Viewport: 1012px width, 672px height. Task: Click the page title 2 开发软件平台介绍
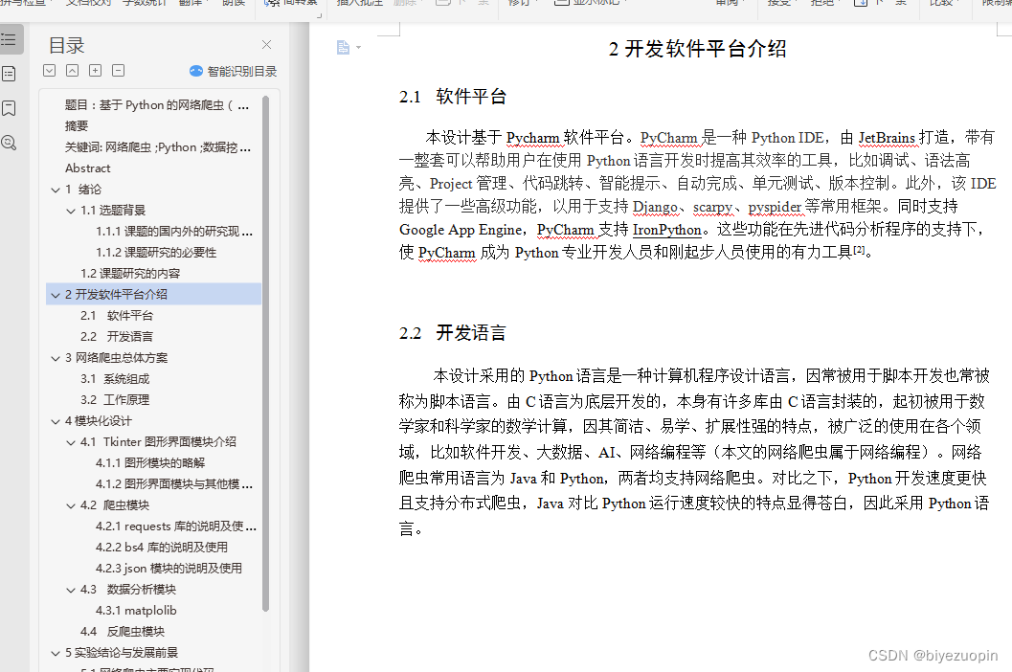[x=698, y=49]
